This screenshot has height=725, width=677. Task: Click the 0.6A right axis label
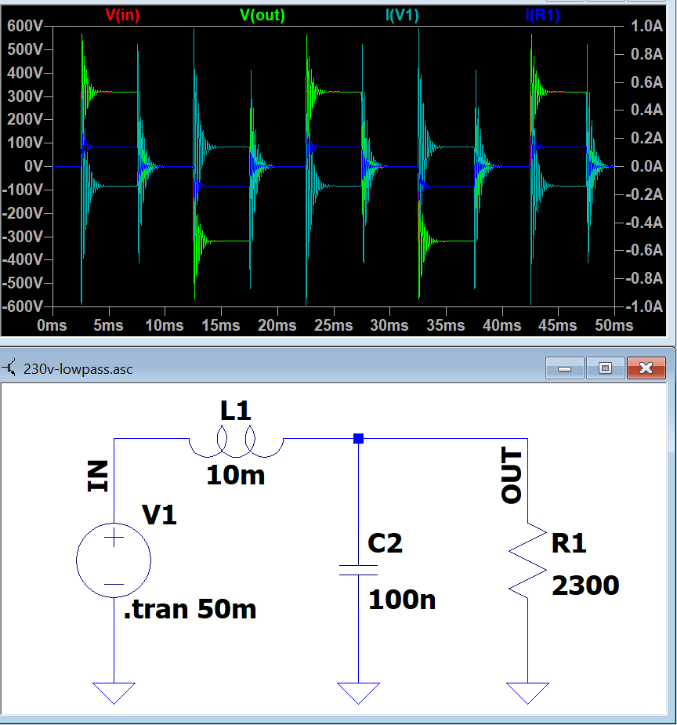coord(647,82)
